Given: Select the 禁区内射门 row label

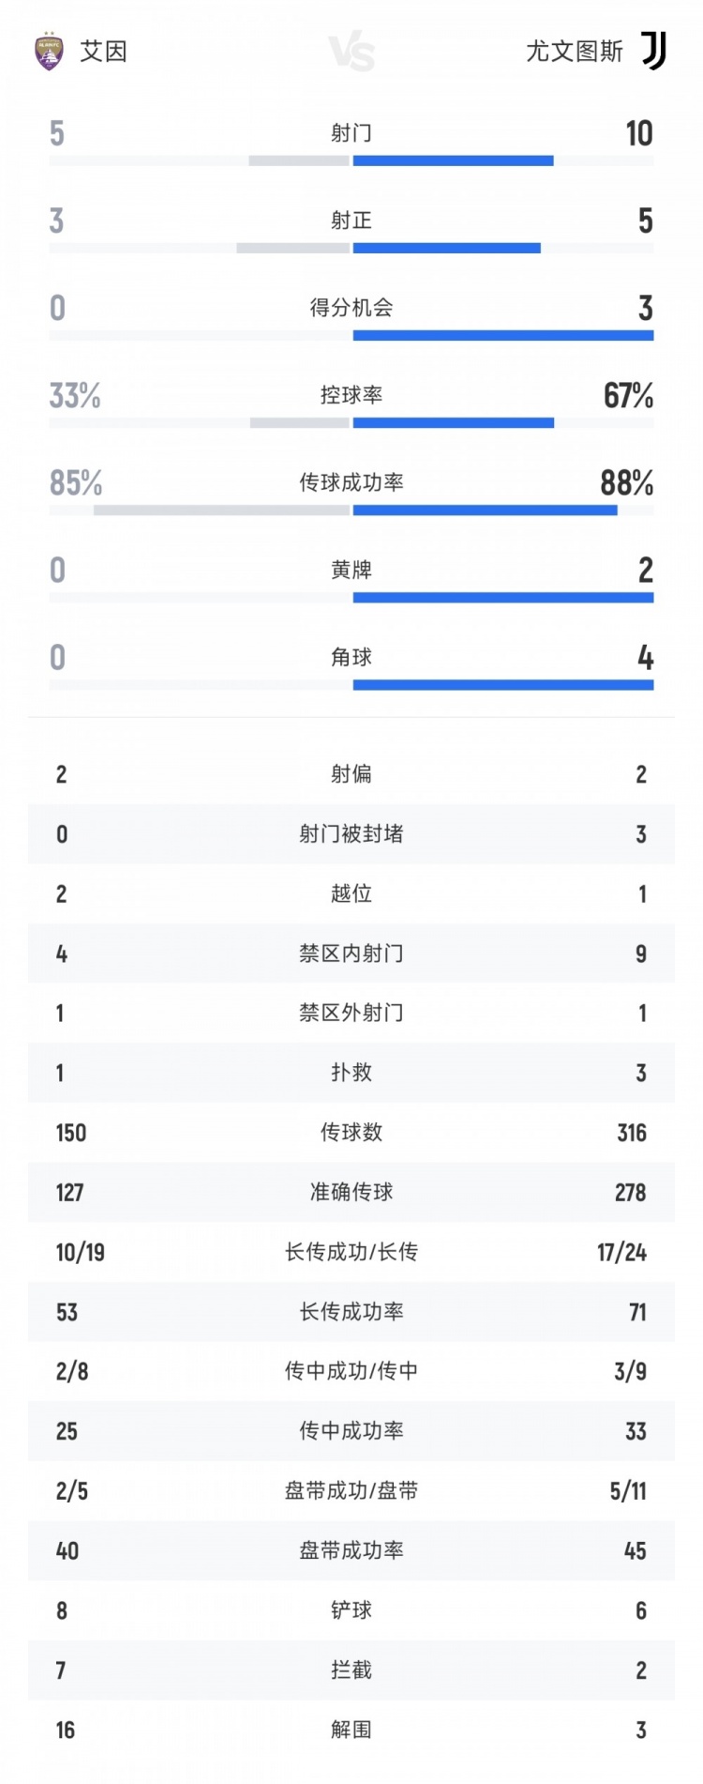Looking at the screenshot, I should pos(351,953).
